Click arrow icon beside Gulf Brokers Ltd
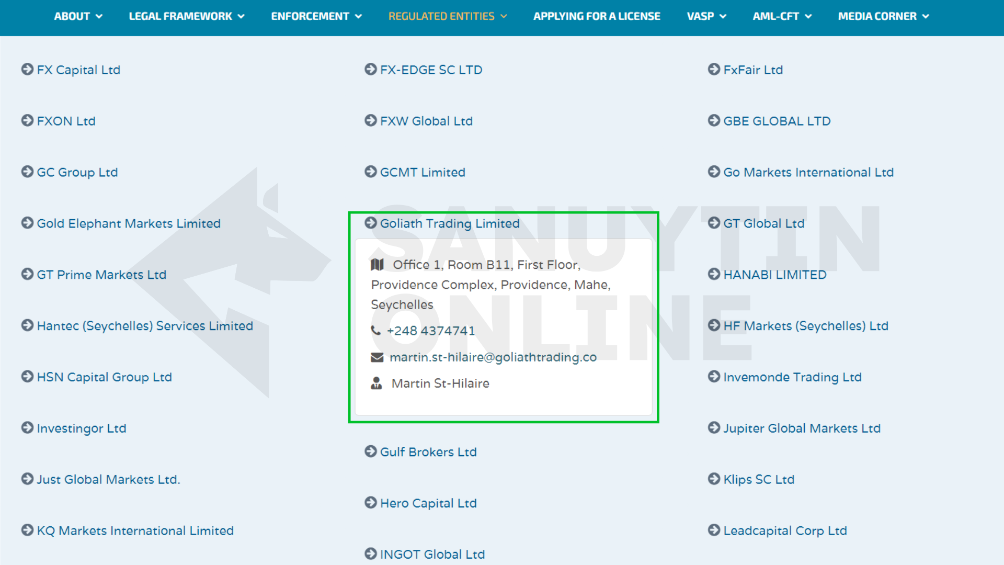The height and width of the screenshot is (565, 1004). (x=371, y=451)
